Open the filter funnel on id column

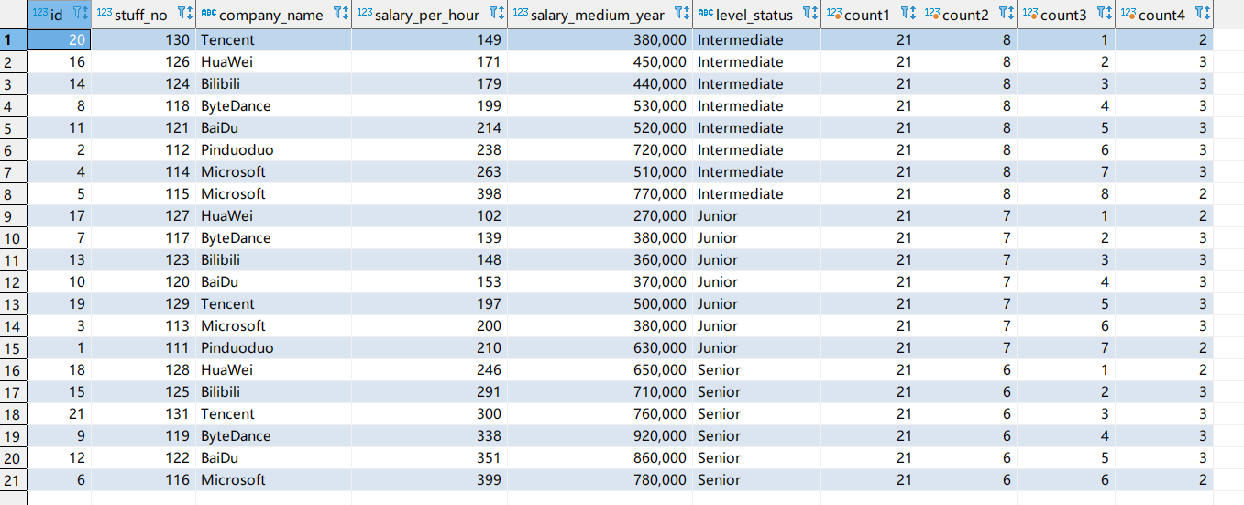[x=76, y=14]
